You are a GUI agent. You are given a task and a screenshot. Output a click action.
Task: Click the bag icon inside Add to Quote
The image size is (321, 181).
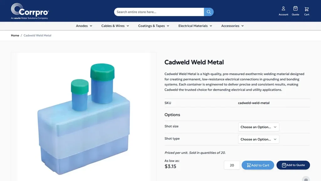(x=284, y=165)
